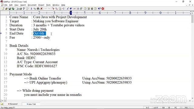Click the 'IFSC Code: HDFC0001627' line
The width and height of the screenshot is (194, 109).
click(x=37, y=66)
